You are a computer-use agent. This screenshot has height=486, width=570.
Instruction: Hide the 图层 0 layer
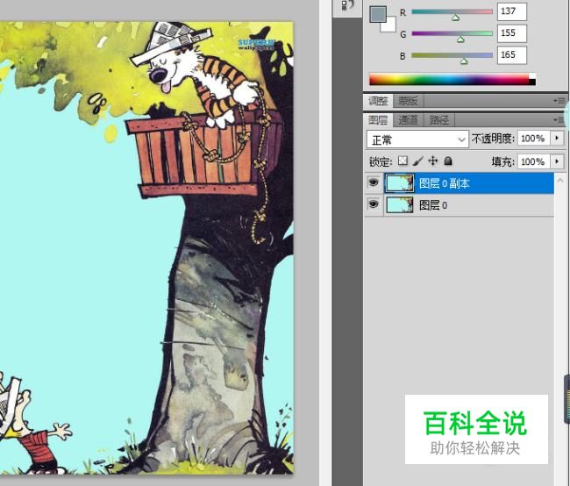coord(373,204)
